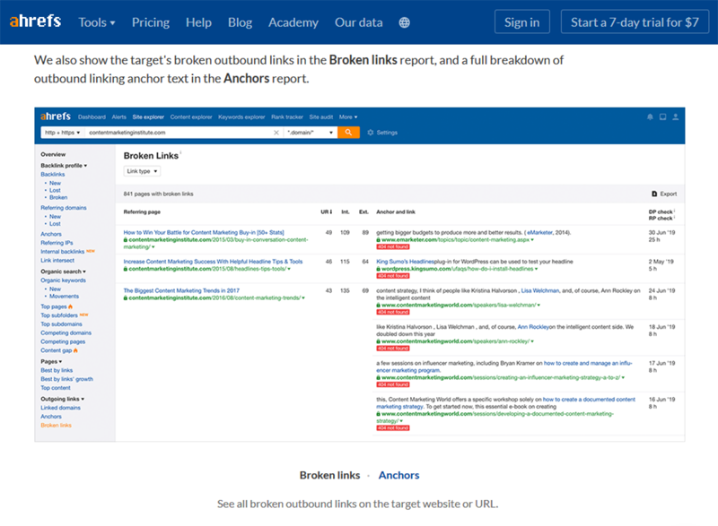Select Content explorer in screenshot nav
Viewport: 718px width, 526px height.
[191, 117]
